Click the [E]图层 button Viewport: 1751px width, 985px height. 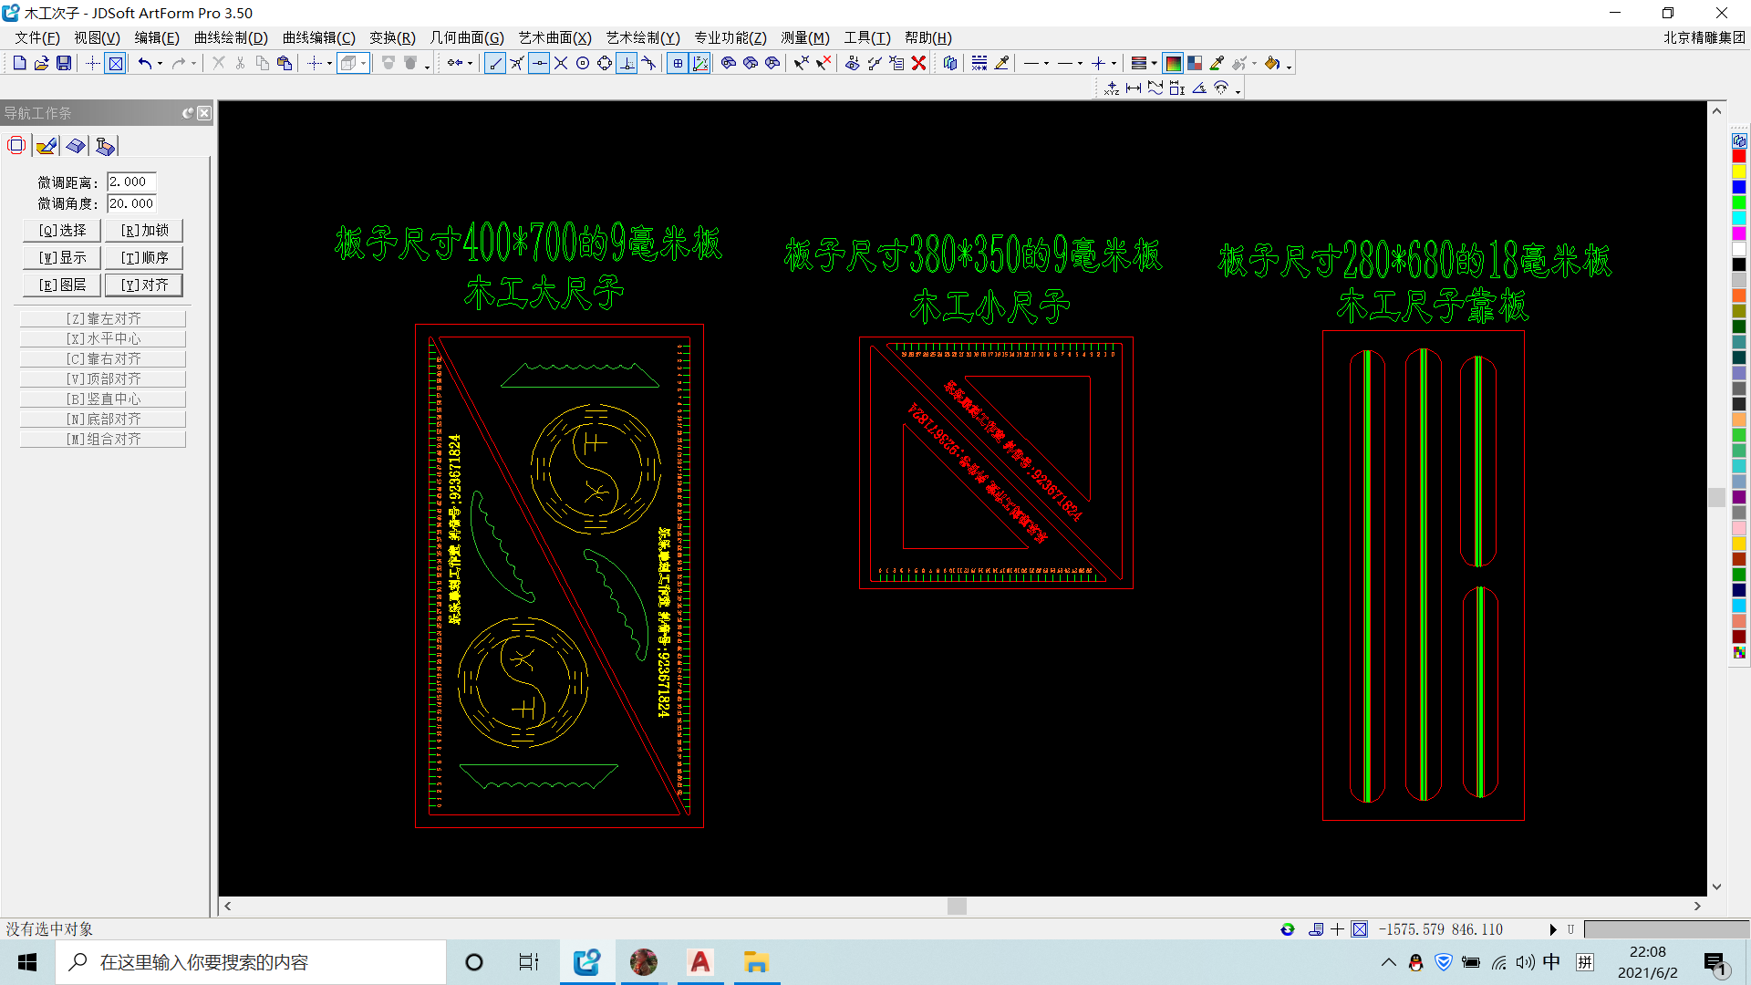pyautogui.click(x=62, y=285)
